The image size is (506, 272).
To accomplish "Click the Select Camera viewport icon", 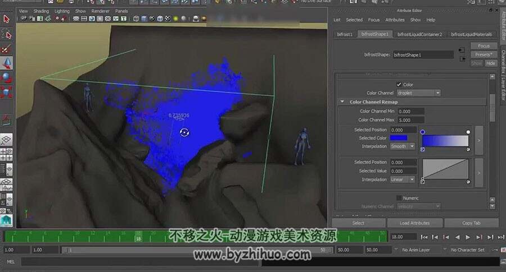I will click(24, 19).
